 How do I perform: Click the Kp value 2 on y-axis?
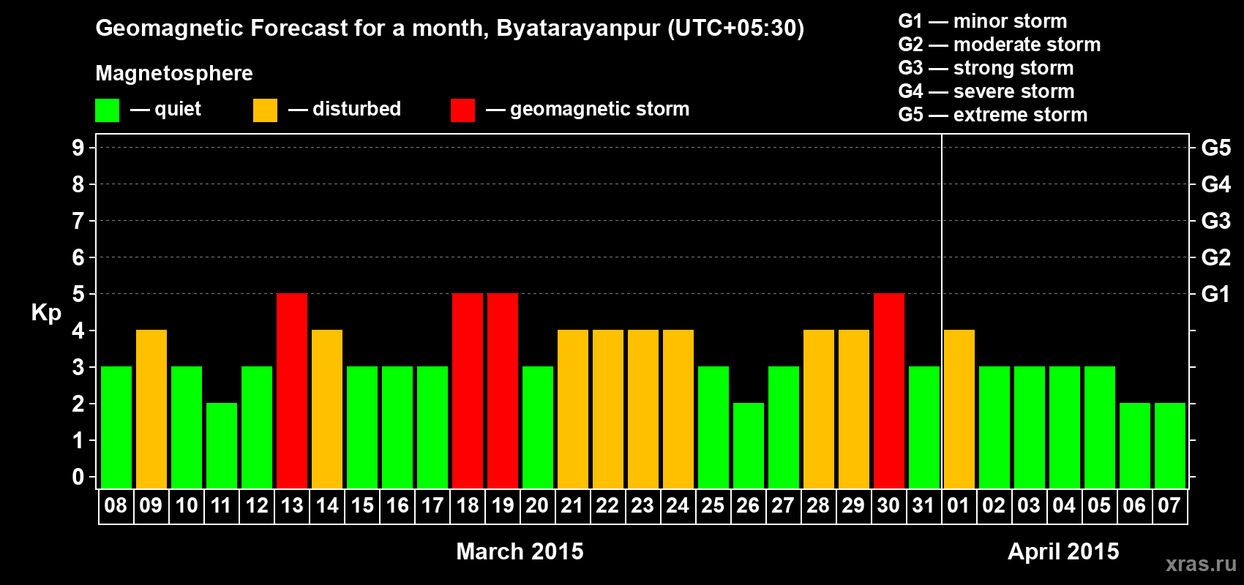point(78,404)
